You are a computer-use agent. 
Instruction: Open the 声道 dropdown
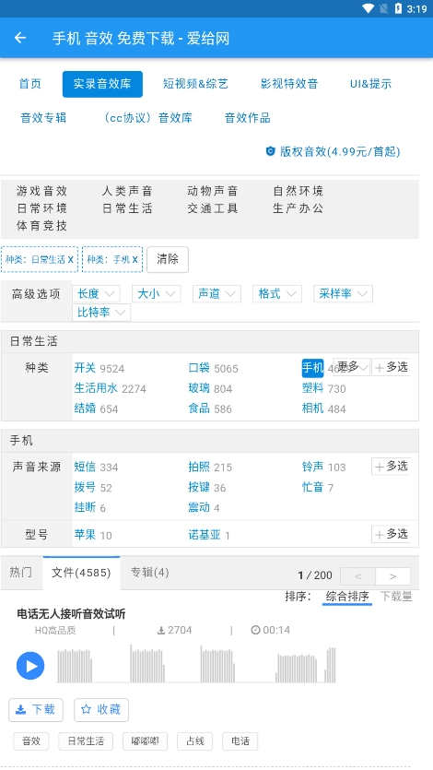tap(216, 293)
